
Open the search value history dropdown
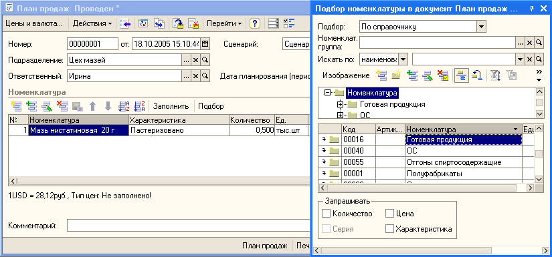point(521,59)
